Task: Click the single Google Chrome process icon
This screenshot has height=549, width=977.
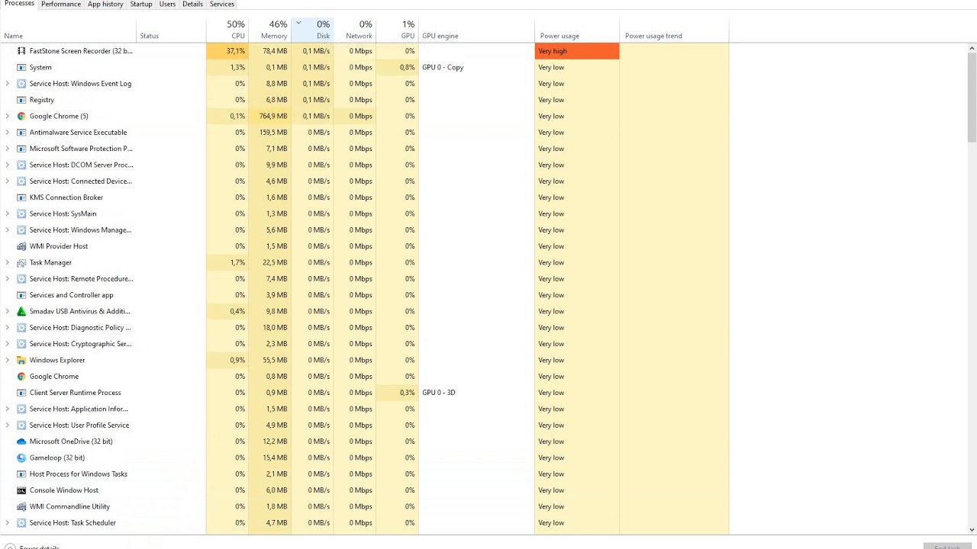Action: [x=21, y=377]
